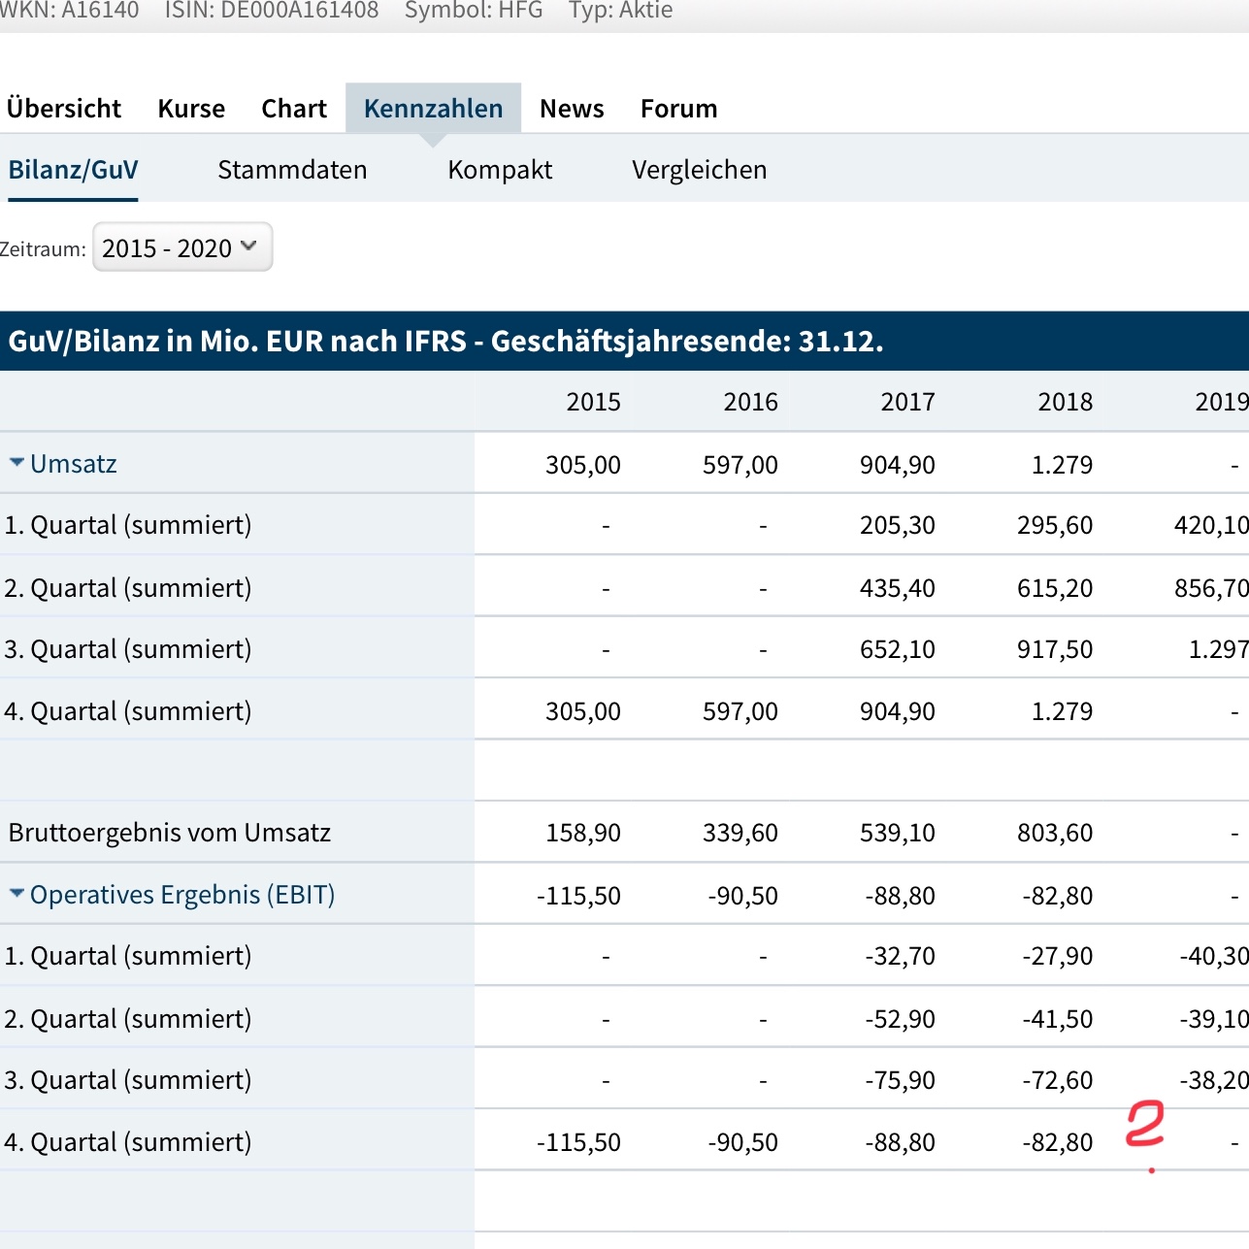Click 2. Quartal (summiert) label under Umsatz
Screen dimensions: 1249x1249
click(x=128, y=588)
